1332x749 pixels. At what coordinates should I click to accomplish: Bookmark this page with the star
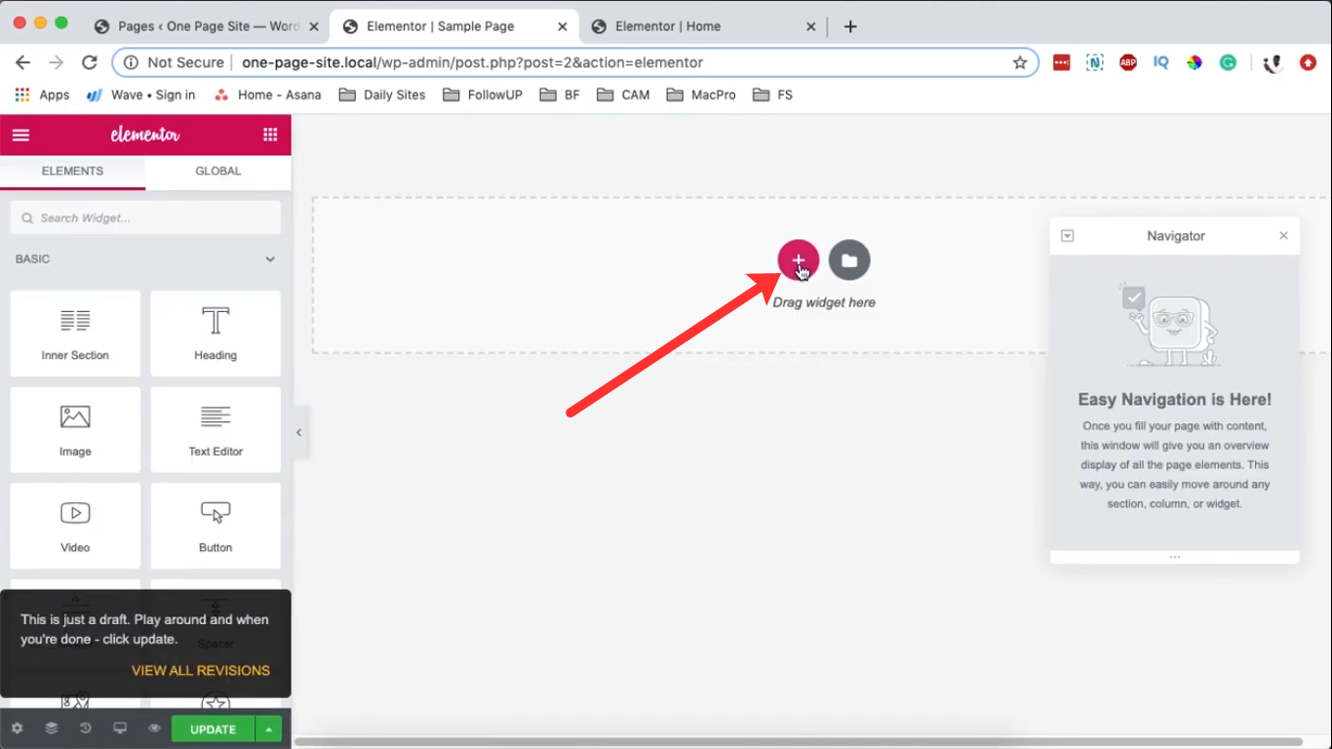1020,62
